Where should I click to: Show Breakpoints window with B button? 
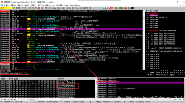click(x=73, y=8)
